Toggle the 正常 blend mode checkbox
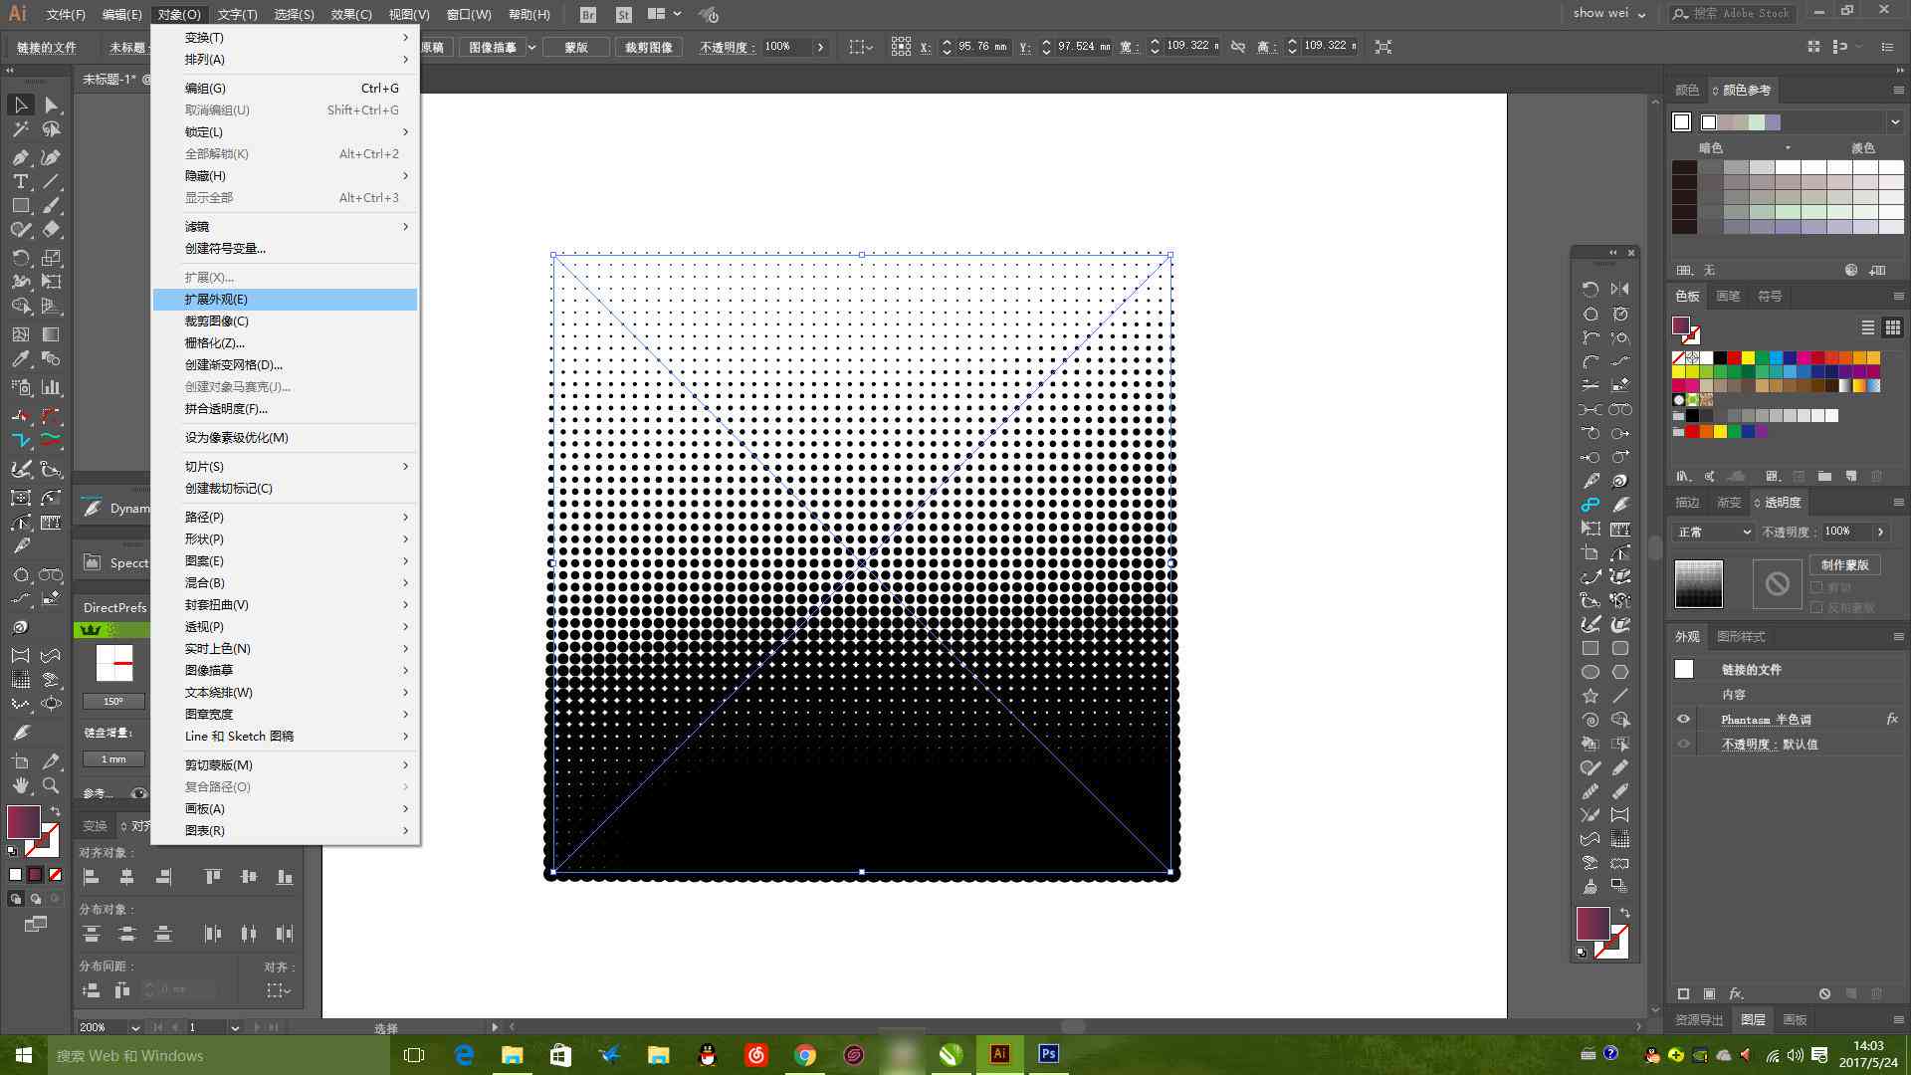 pyautogui.click(x=1706, y=532)
